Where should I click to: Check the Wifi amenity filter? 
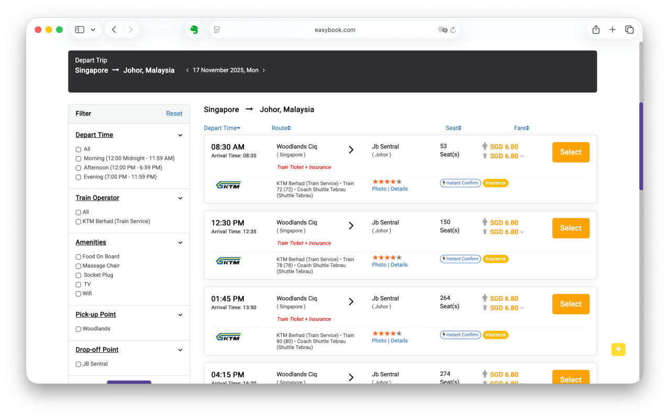[x=79, y=294]
